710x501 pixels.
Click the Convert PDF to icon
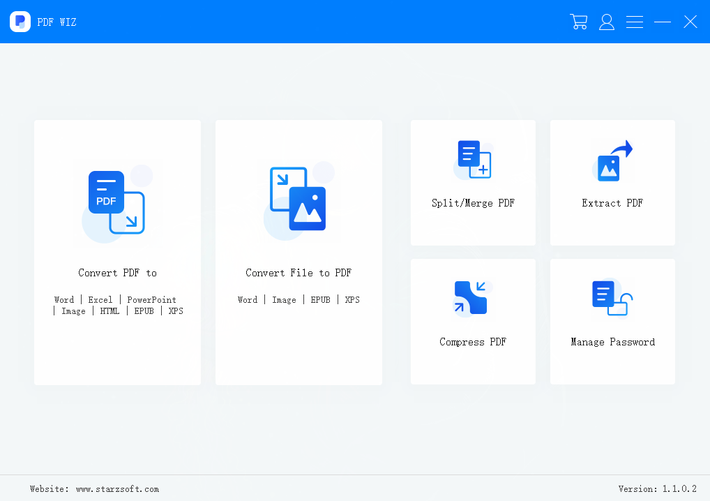tap(116, 202)
